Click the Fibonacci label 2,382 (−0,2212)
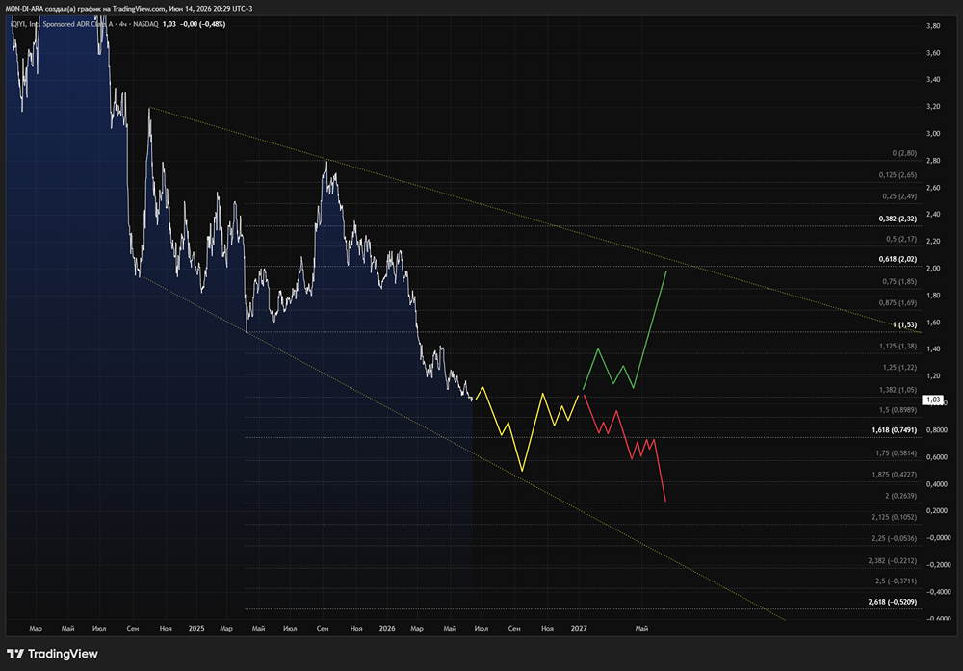963x671 pixels. tap(892, 560)
